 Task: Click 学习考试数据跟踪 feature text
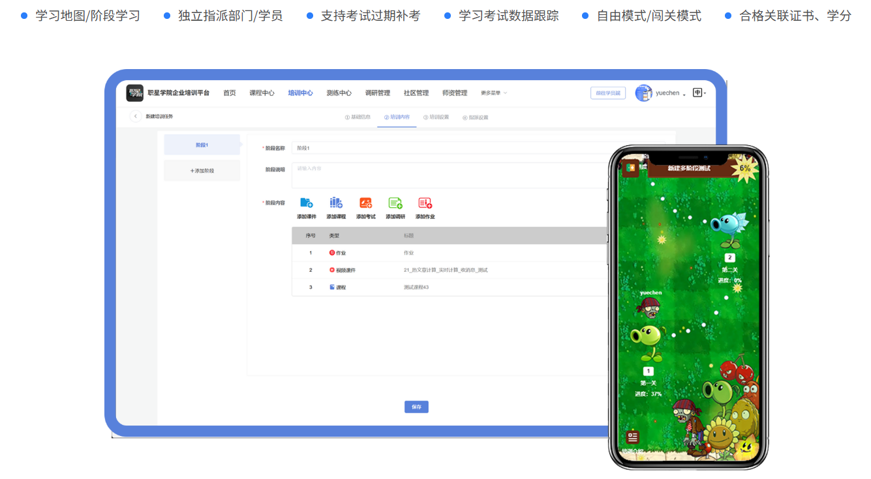click(x=509, y=16)
